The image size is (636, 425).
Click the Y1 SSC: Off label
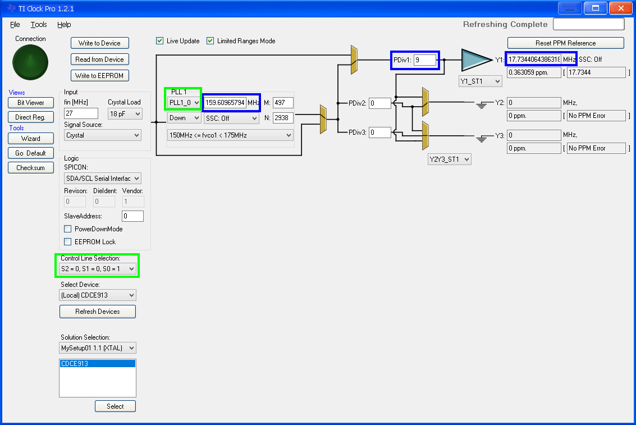coord(590,59)
